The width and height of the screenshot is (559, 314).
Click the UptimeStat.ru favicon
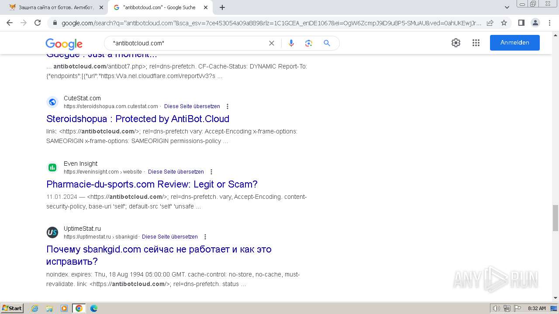(52, 232)
